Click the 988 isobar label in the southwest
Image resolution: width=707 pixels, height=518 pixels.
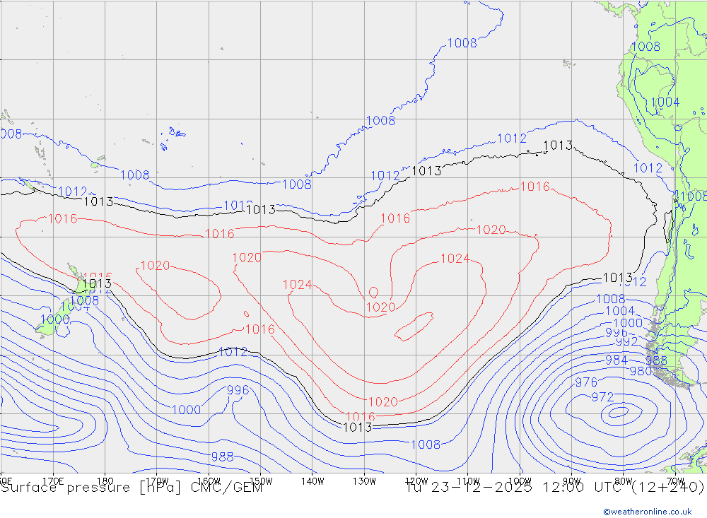(222, 457)
